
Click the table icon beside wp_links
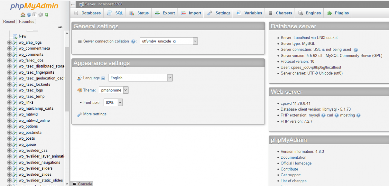point(15,102)
